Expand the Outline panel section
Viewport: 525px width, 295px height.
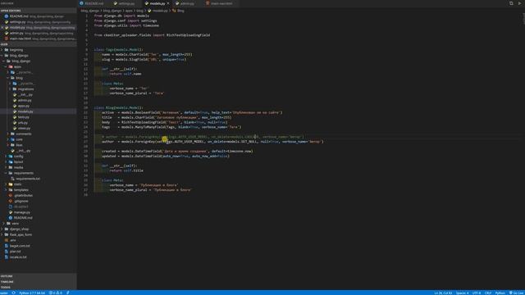[39, 276]
